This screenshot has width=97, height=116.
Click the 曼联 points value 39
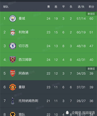coord(91,87)
